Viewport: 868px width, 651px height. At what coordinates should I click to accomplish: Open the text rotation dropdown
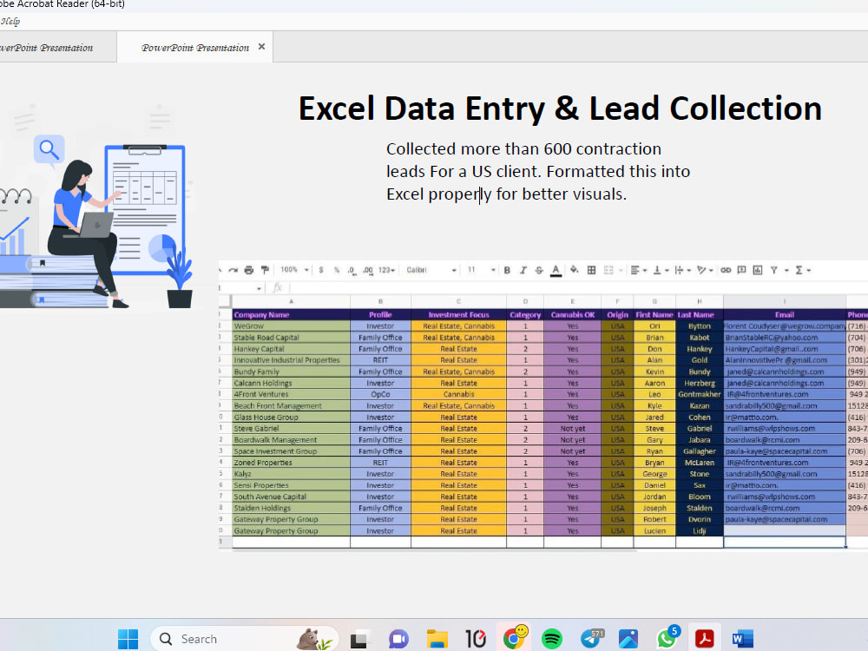tap(705, 270)
